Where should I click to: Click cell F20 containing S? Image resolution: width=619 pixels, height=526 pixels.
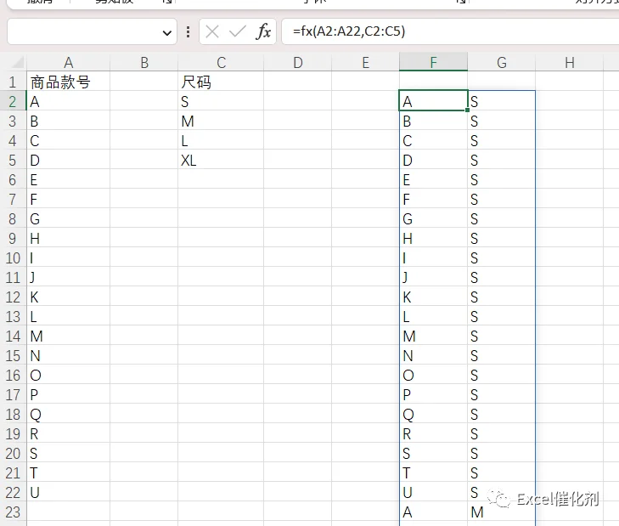coord(433,454)
